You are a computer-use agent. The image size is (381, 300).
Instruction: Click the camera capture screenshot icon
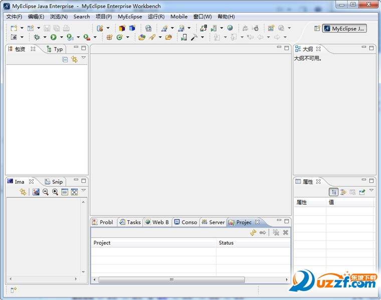(x=14, y=37)
